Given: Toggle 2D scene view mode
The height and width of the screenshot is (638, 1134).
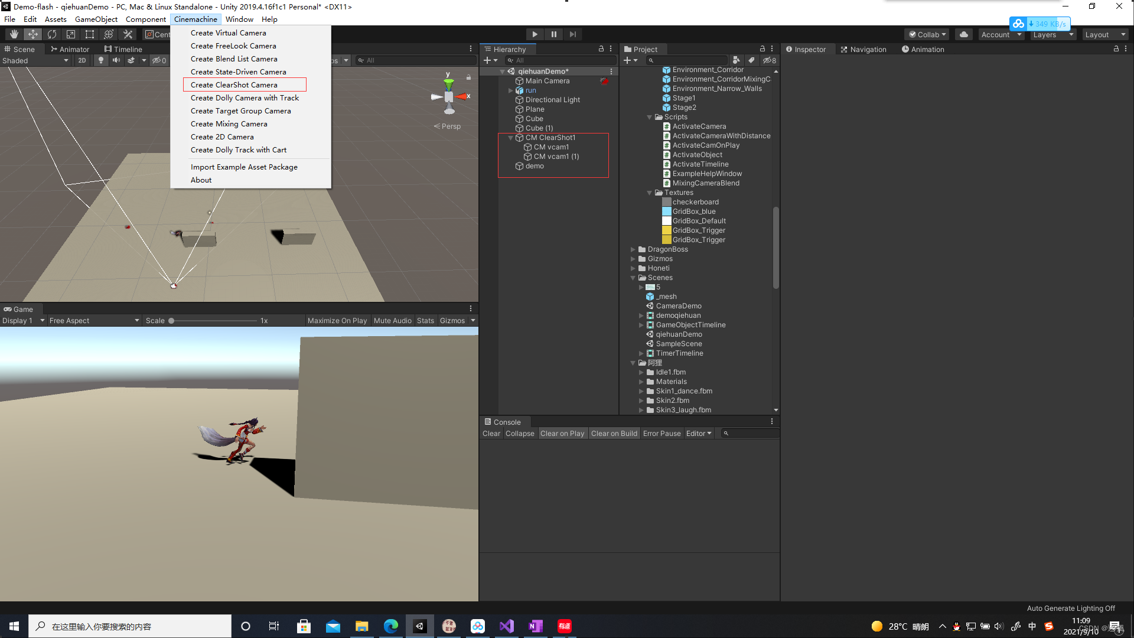Looking at the screenshot, I should [x=82, y=60].
